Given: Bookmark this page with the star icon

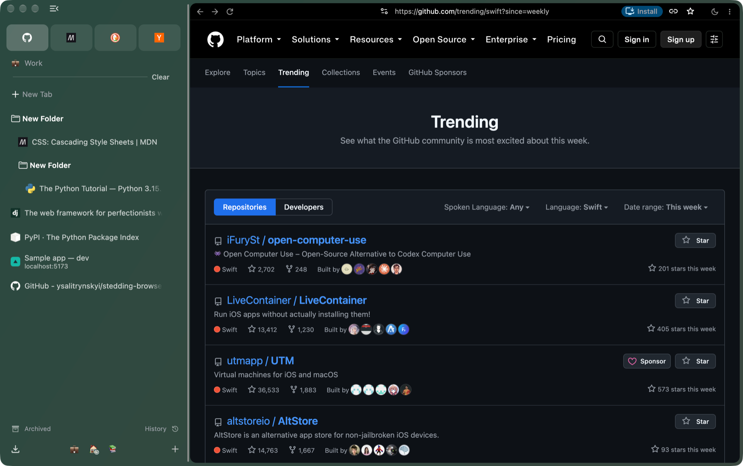Looking at the screenshot, I should pyautogui.click(x=691, y=12).
